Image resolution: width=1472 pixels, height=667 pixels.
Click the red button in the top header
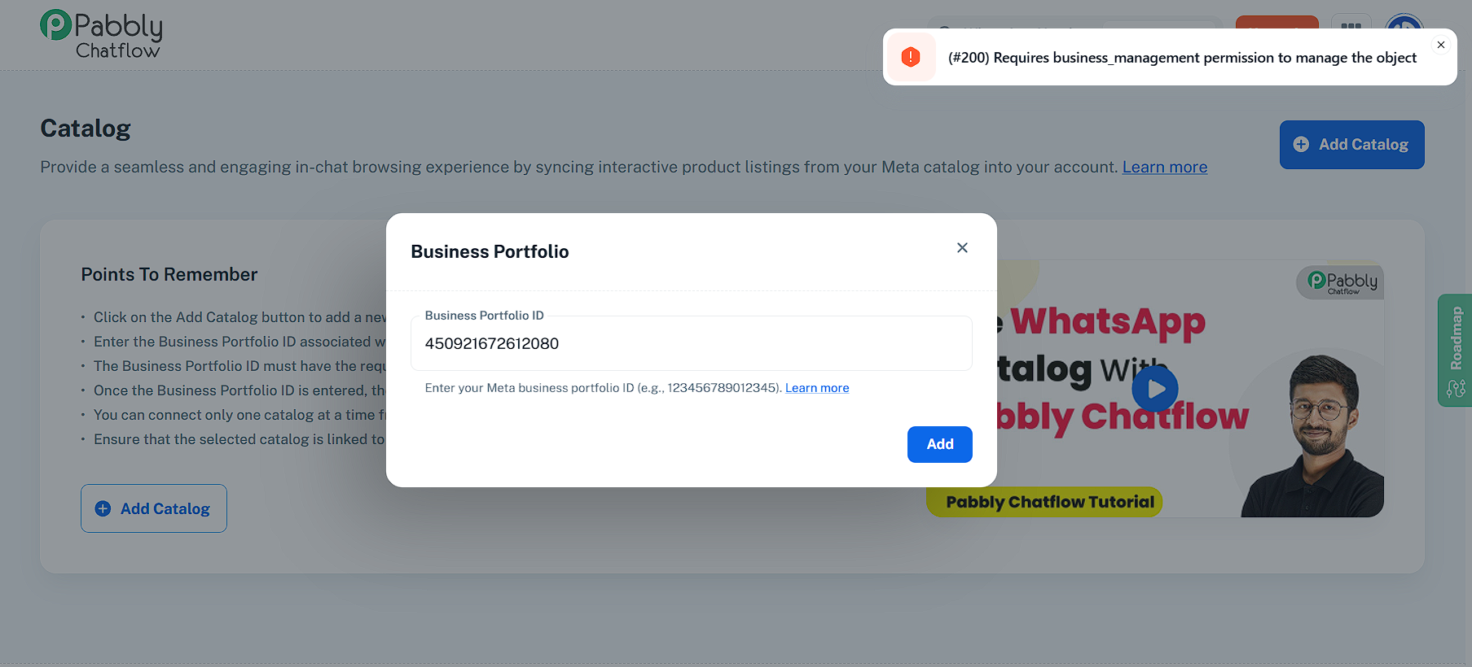pyautogui.click(x=1276, y=22)
